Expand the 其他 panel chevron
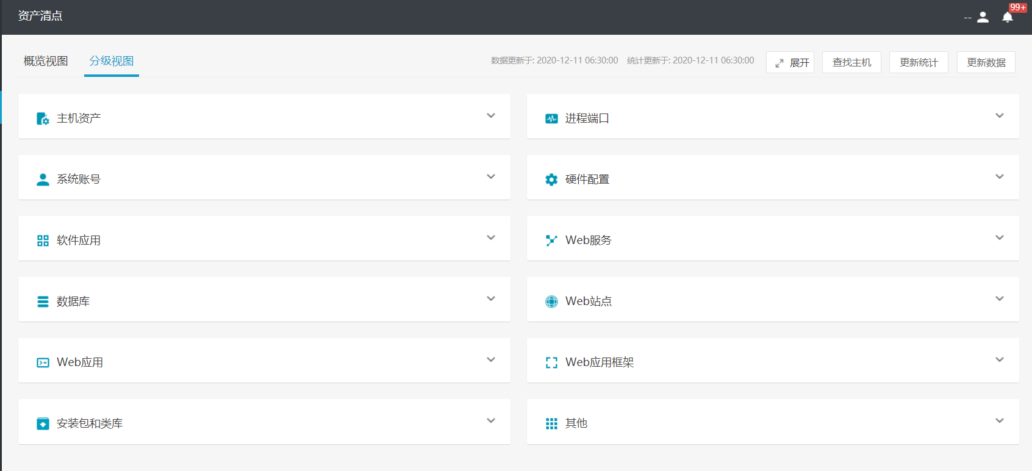Image resolution: width=1032 pixels, height=471 pixels. (x=1000, y=421)
